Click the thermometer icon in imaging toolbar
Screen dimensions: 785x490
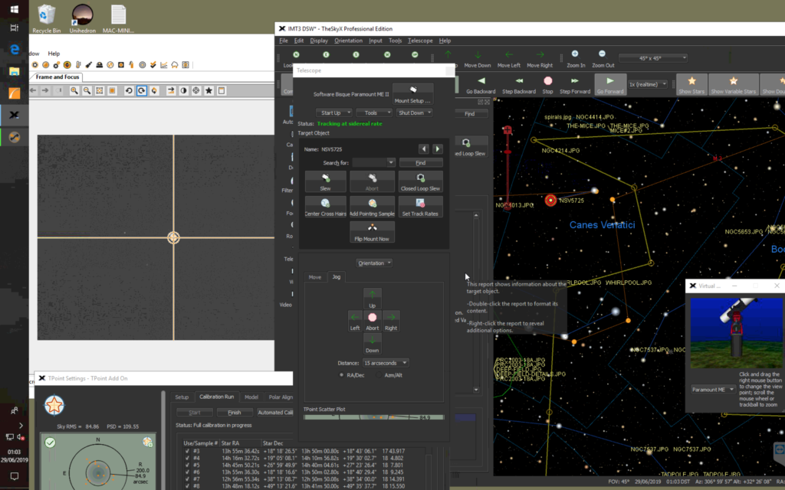tap(78, 64)
